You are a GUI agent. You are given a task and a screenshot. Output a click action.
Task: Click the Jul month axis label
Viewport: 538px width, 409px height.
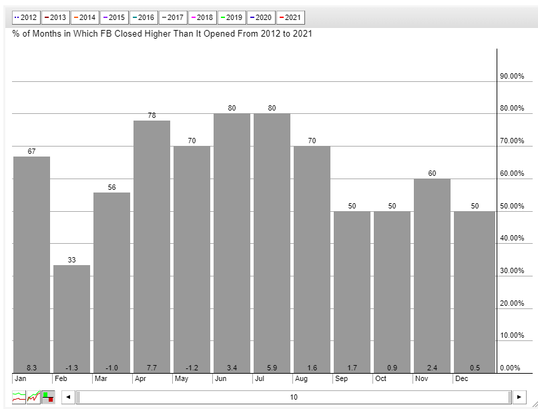[260, 378]
